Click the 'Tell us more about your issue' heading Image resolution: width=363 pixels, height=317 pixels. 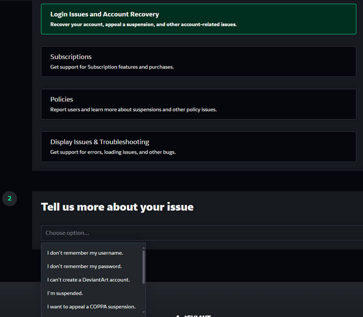click(117, 207)
